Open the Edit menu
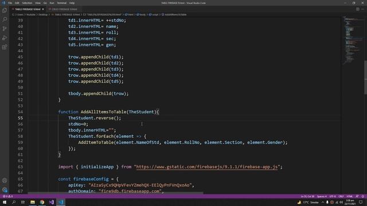The image size is (367, 206). point(17,3)
